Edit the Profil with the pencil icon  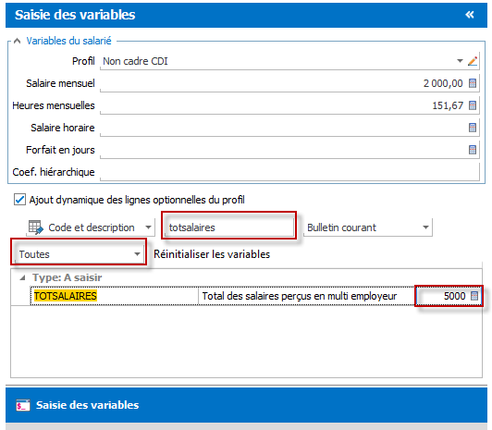pos(473,61)
